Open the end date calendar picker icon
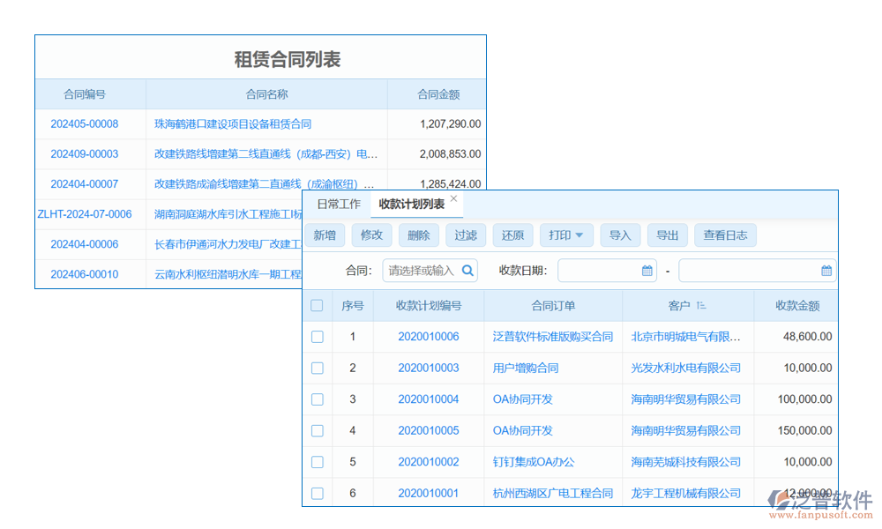This screenshot has width=882, height=529. (x=826, y=271)
